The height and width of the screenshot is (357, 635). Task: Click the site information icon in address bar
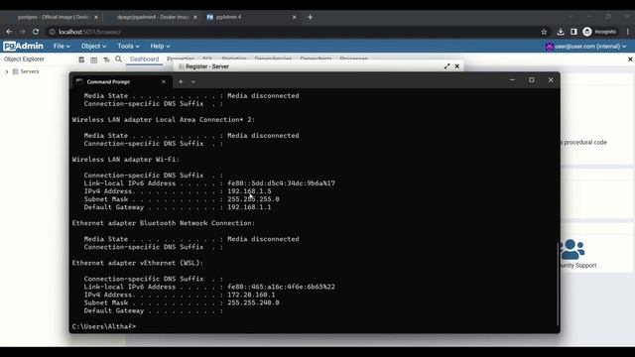(x=53, y=32)
